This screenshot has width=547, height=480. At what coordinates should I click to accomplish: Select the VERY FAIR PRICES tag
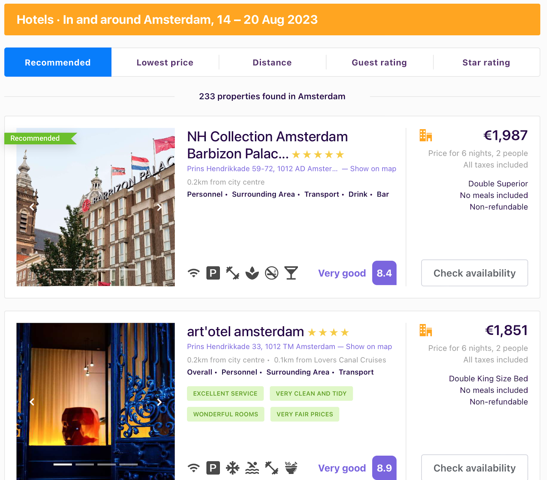305,414
